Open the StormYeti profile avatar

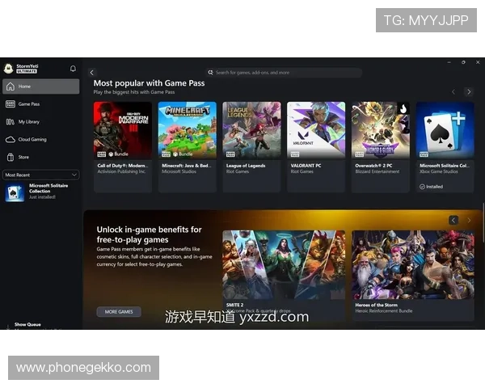[8, 69]
